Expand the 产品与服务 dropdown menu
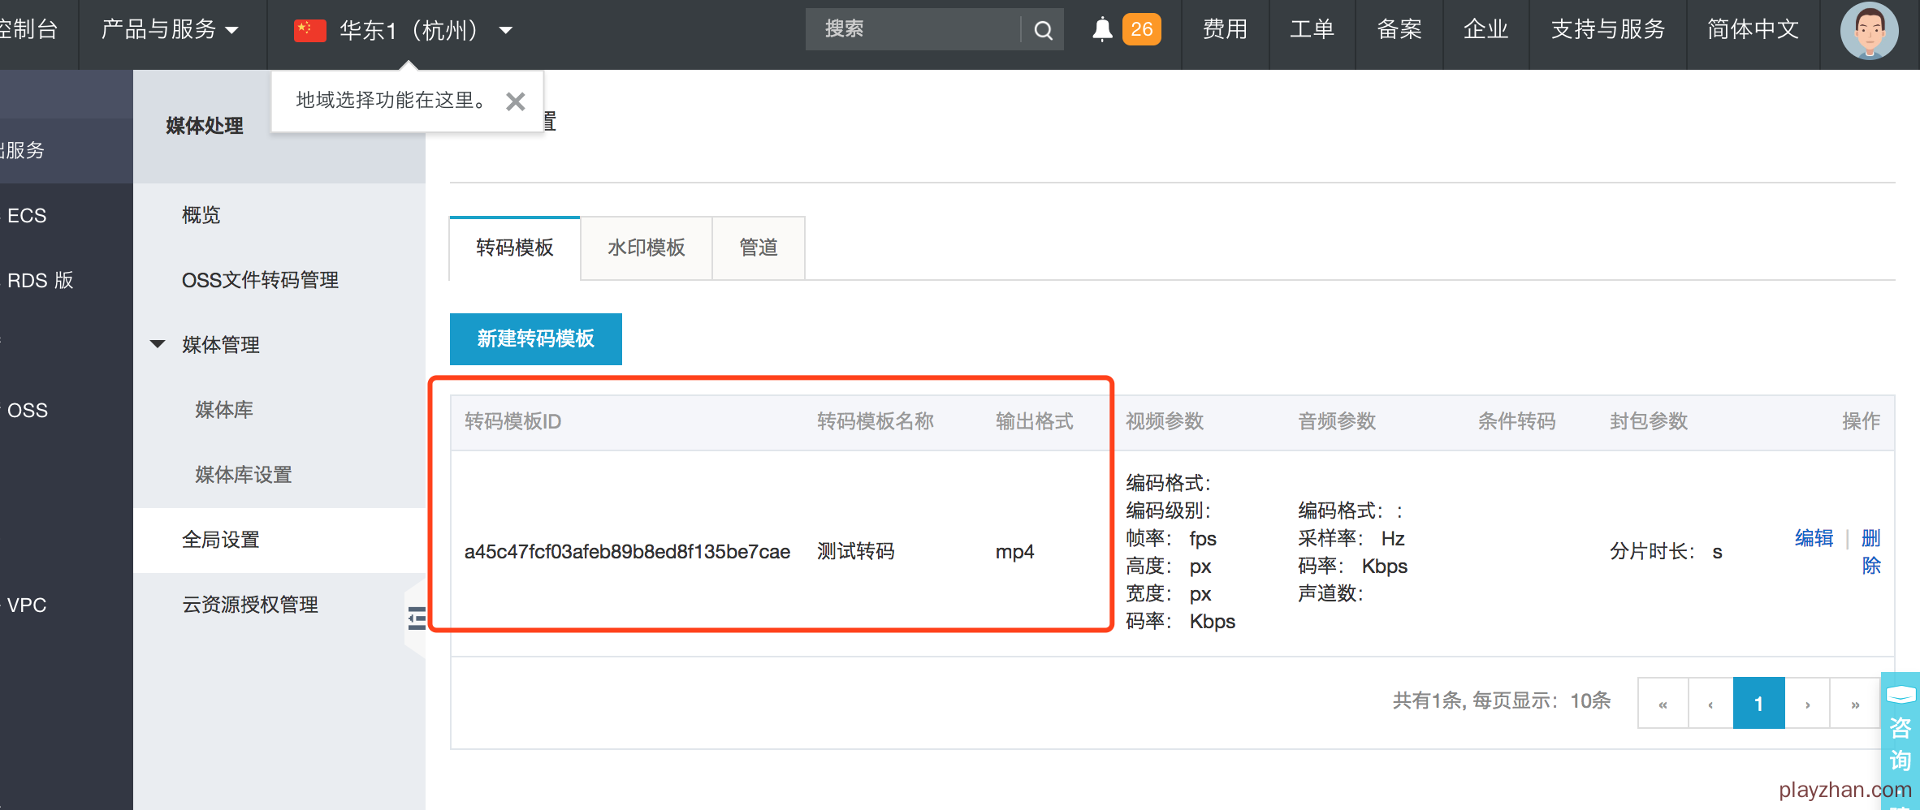The width and height of the screenshot is (1920, 810). (170, 30)
